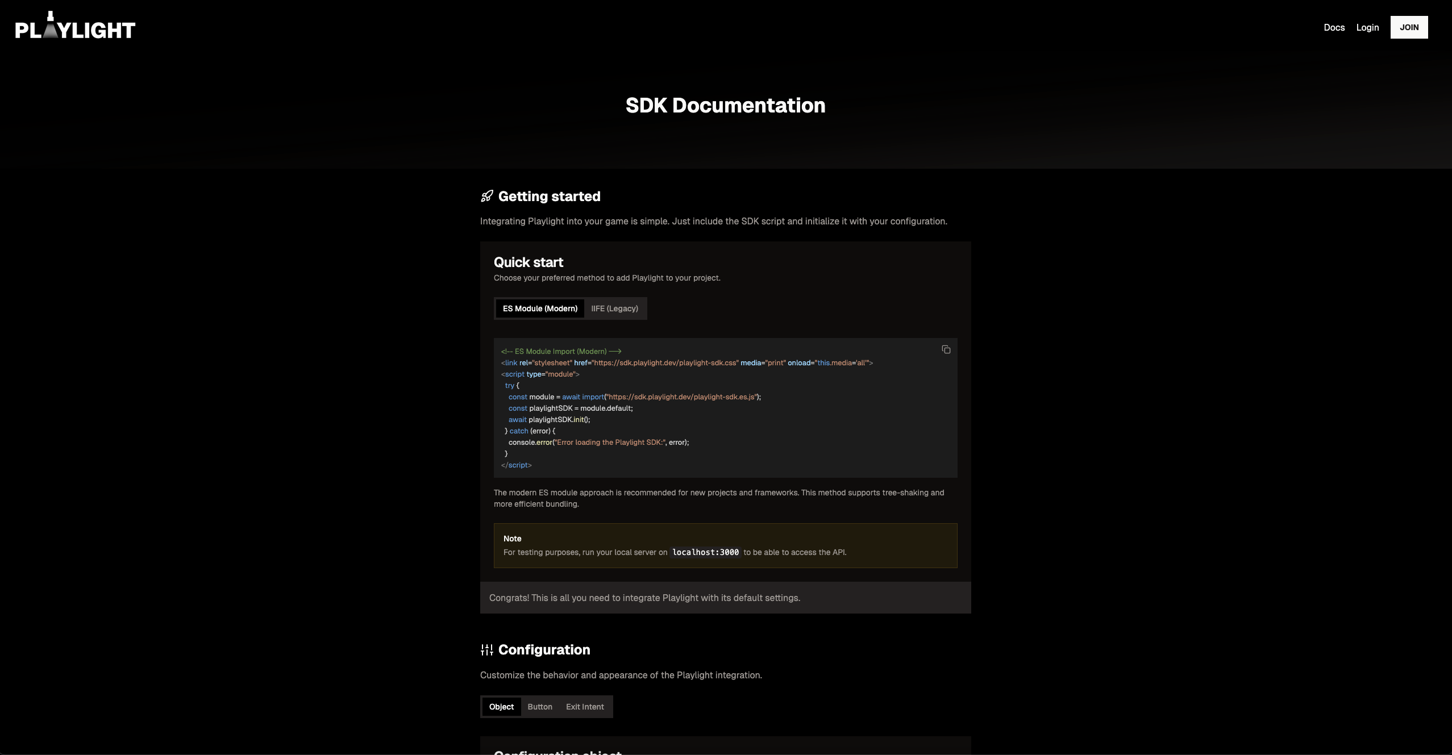Click the sliders icon beside Configuration

tap(487, 649)
